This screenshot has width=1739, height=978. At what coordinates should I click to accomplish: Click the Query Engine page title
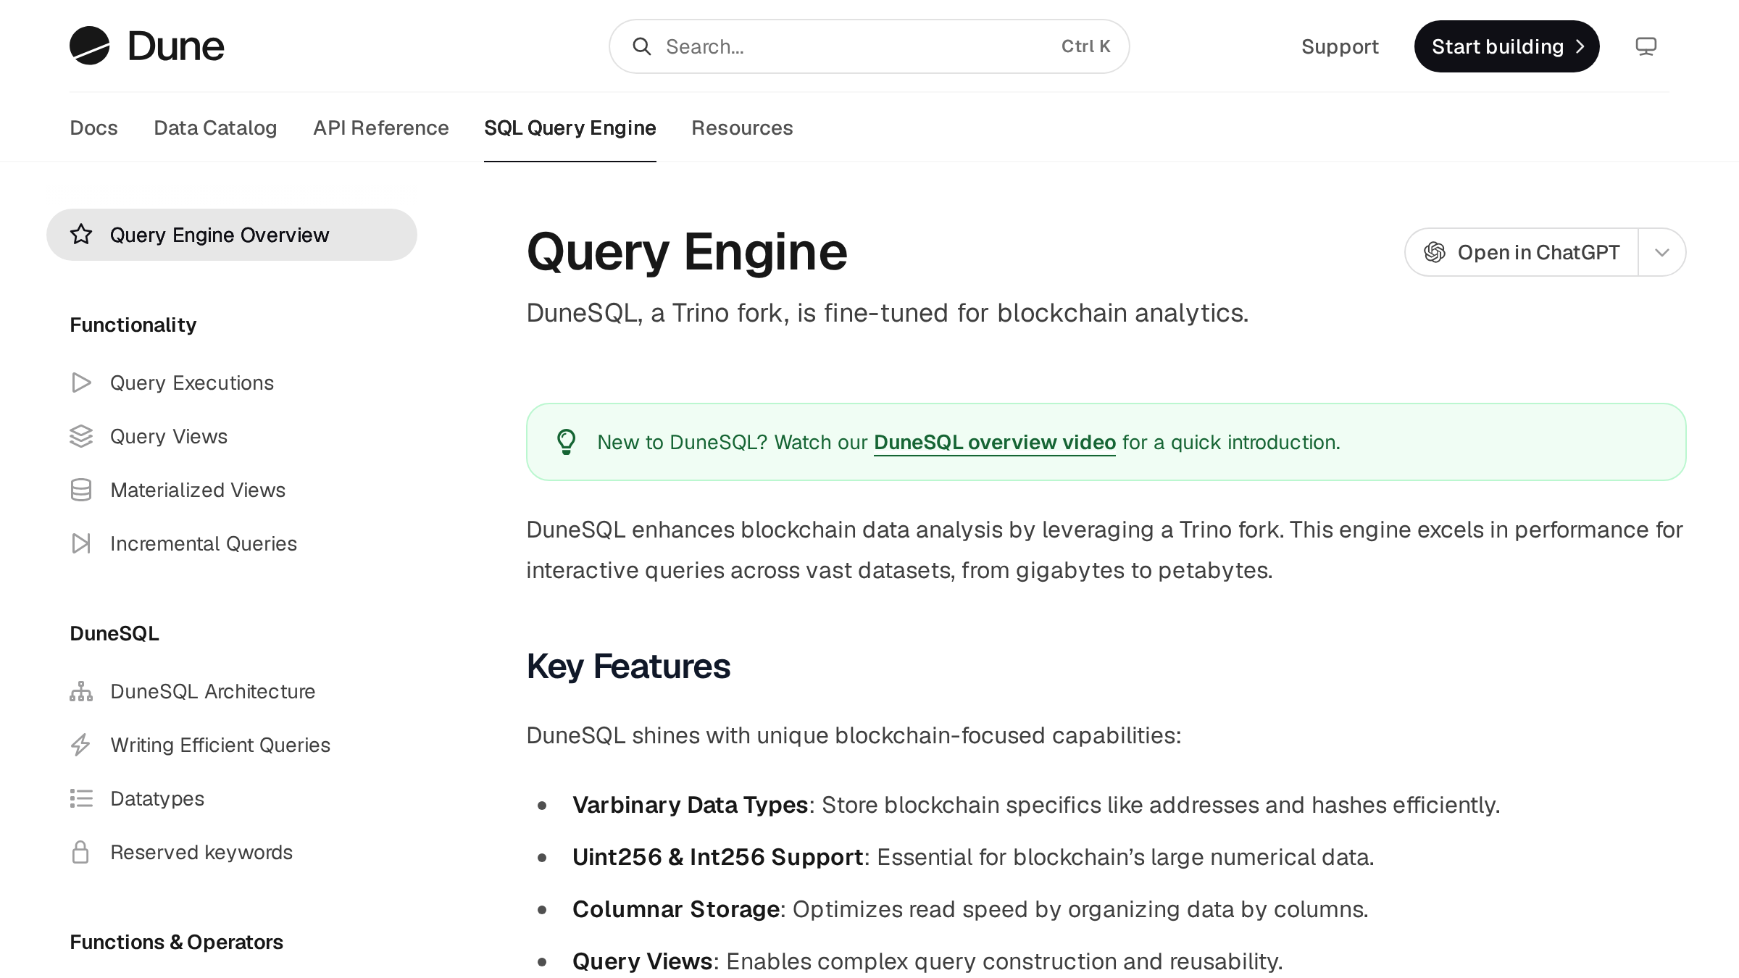click(687, 251)
